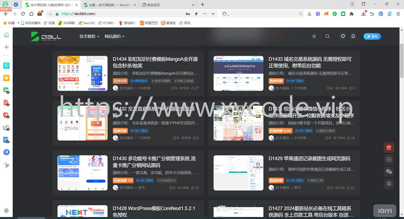This screenshot has width=404, height=219.
Task: Open D1434 彩虹知识付费模板 post title
Action: pyautogui.click(x=155, y=62)
